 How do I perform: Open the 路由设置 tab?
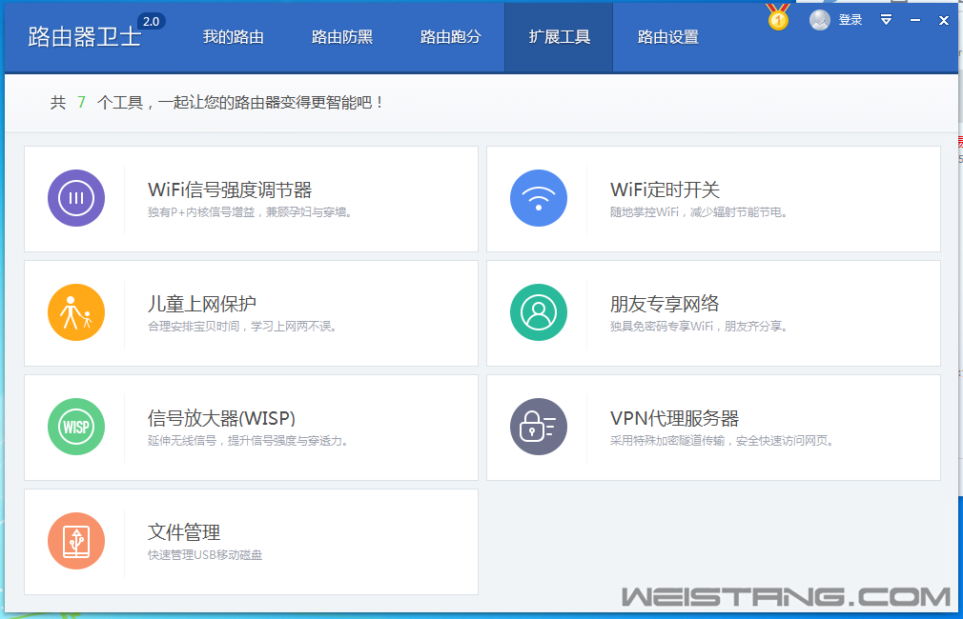pyautogui.click(x=667, y=37)
